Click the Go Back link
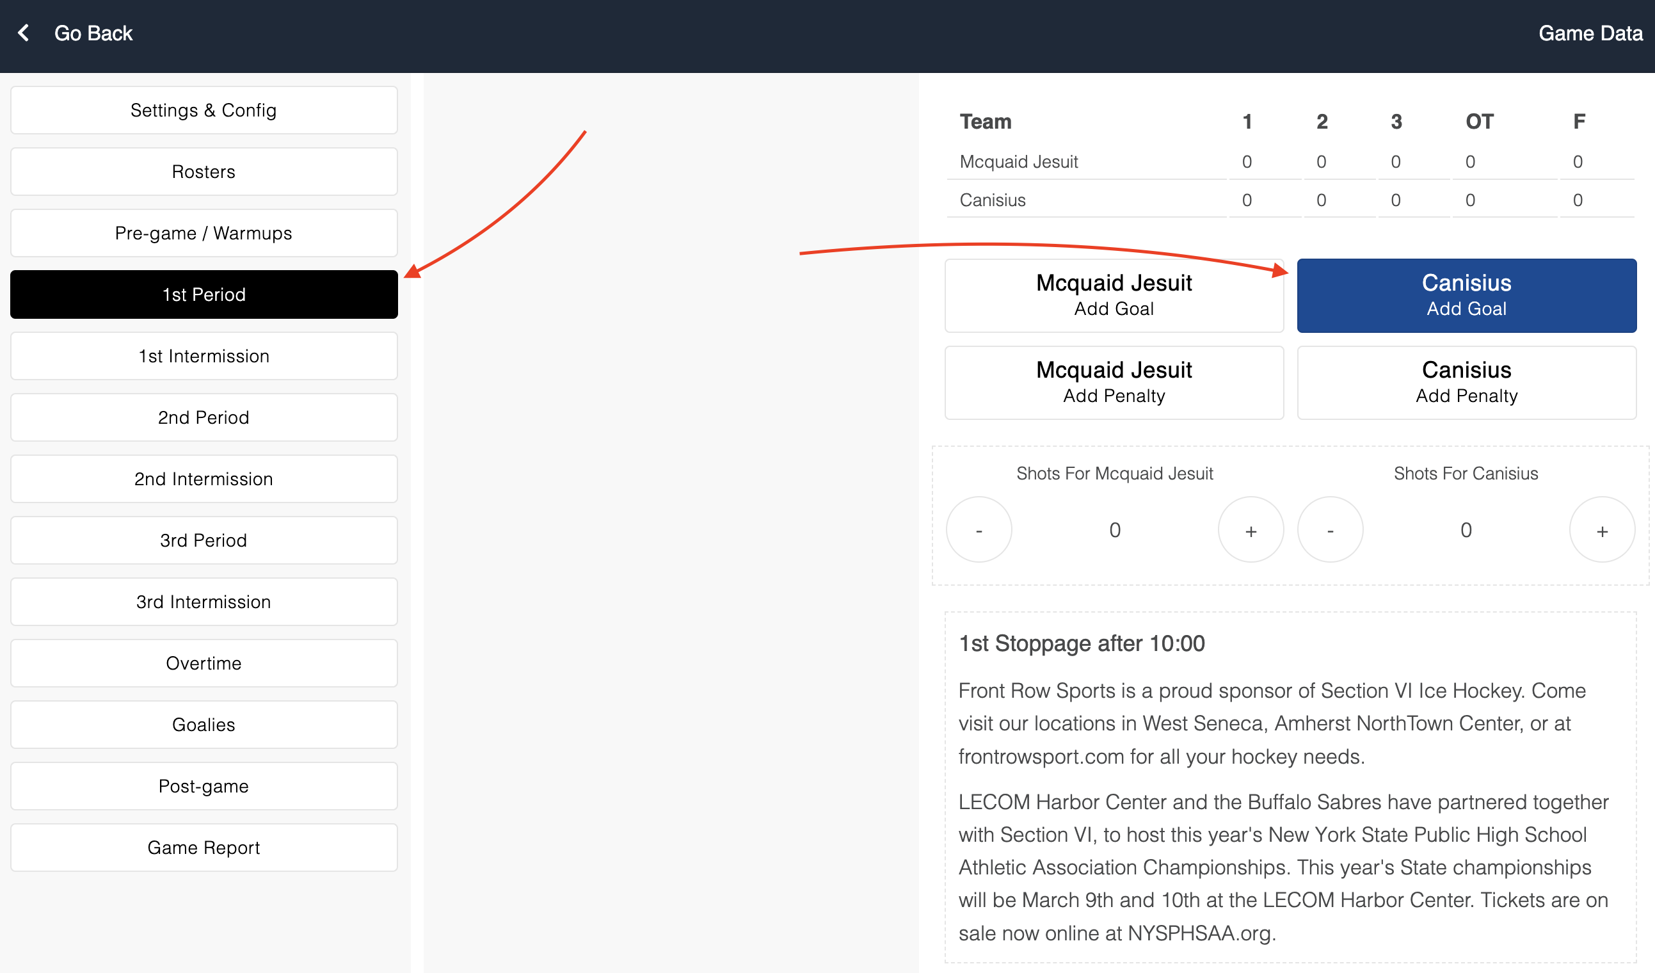This screenshot has height=973, width=1655. click(93, 33)
